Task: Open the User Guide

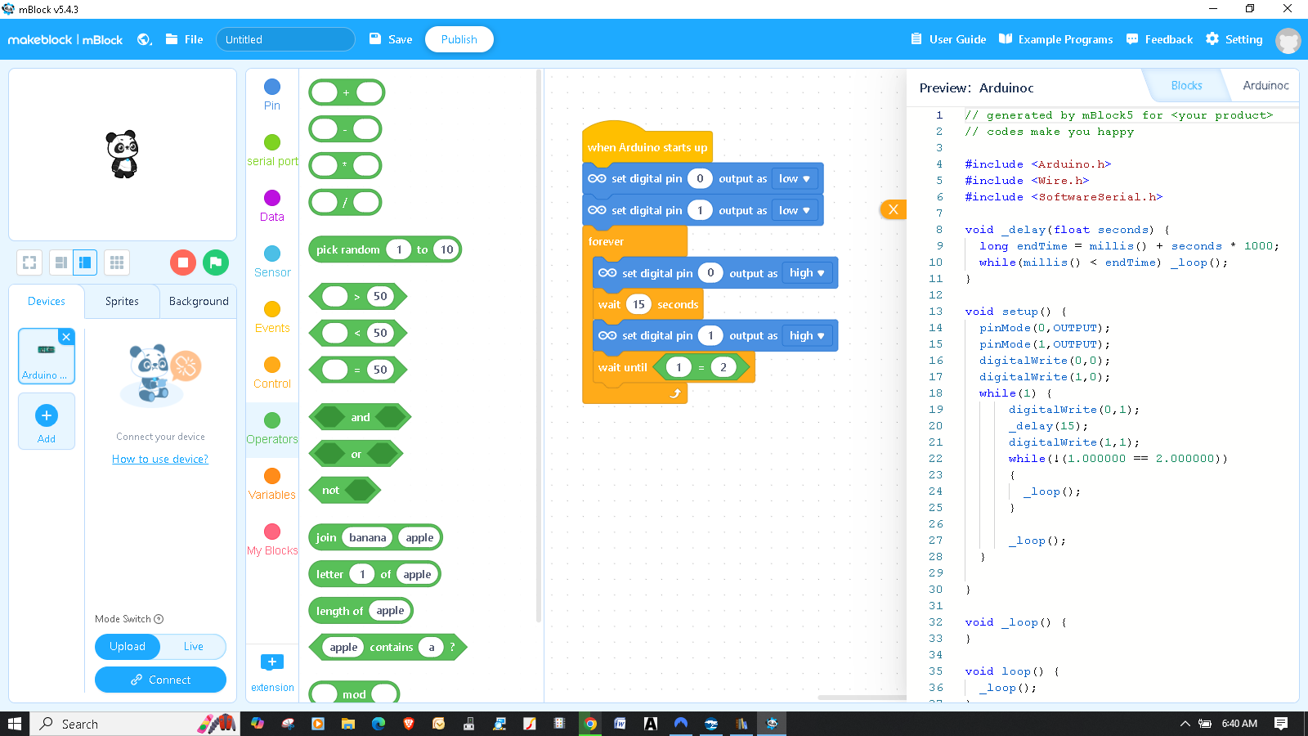Action: pos(948,39)
